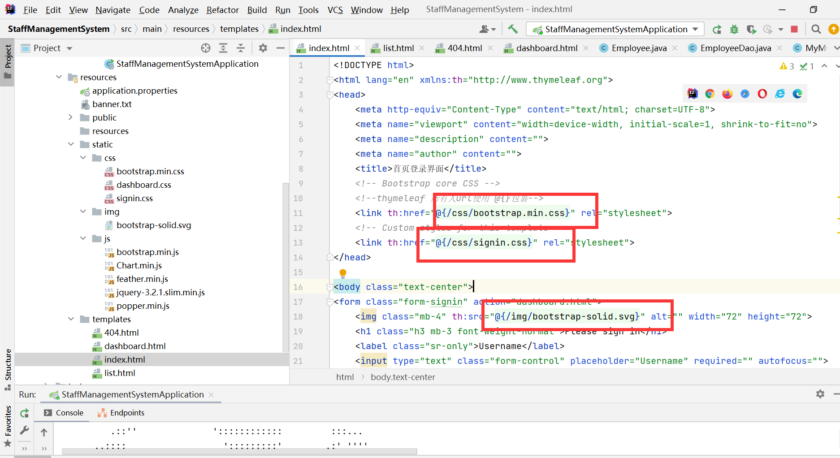Rerun application with the toolbar run icon
The height and width of the screenshot is (458, 840).
point(717,29)
